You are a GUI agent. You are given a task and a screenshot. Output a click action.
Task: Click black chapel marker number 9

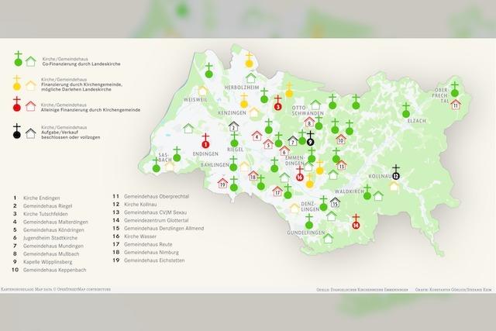[310, 140]
